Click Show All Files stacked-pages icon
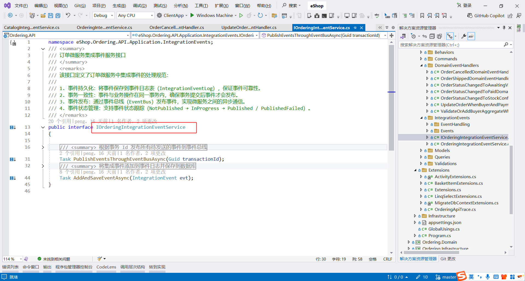 click(x=439, y=36)
